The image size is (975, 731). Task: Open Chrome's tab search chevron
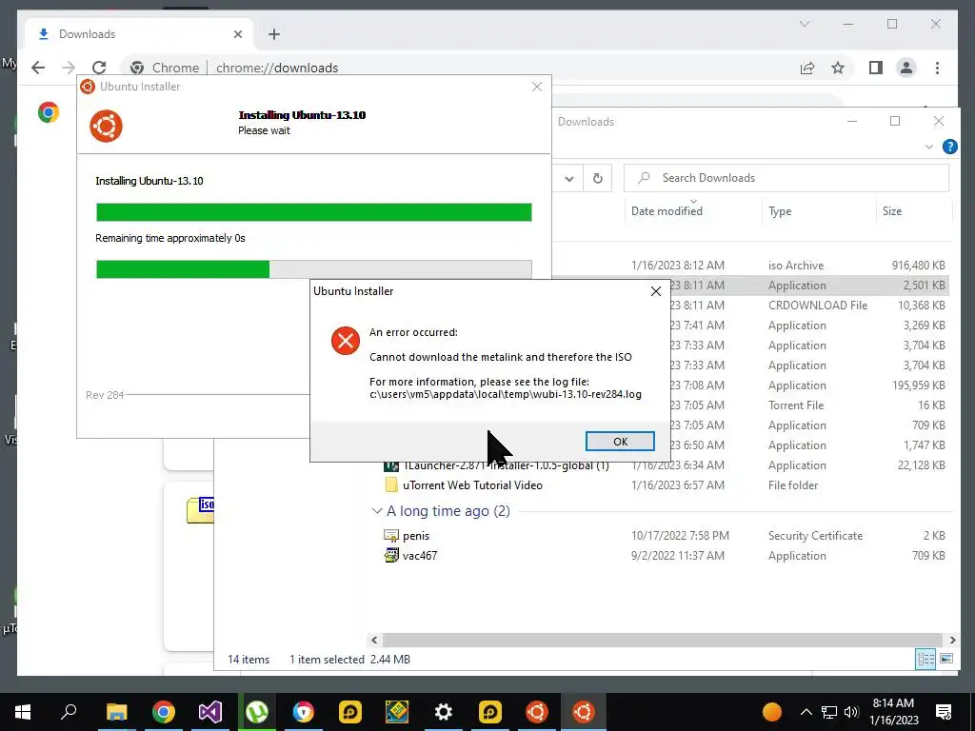804,24
